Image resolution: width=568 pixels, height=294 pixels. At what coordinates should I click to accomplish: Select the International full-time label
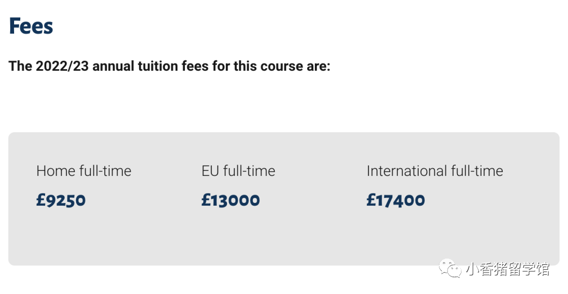click(434, 171)
